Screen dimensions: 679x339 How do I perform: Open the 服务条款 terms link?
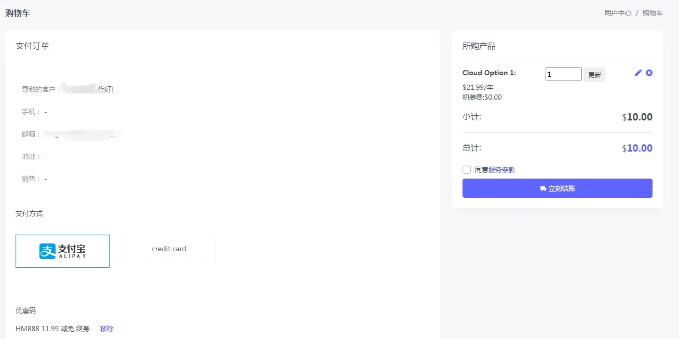tap(502, 170)
